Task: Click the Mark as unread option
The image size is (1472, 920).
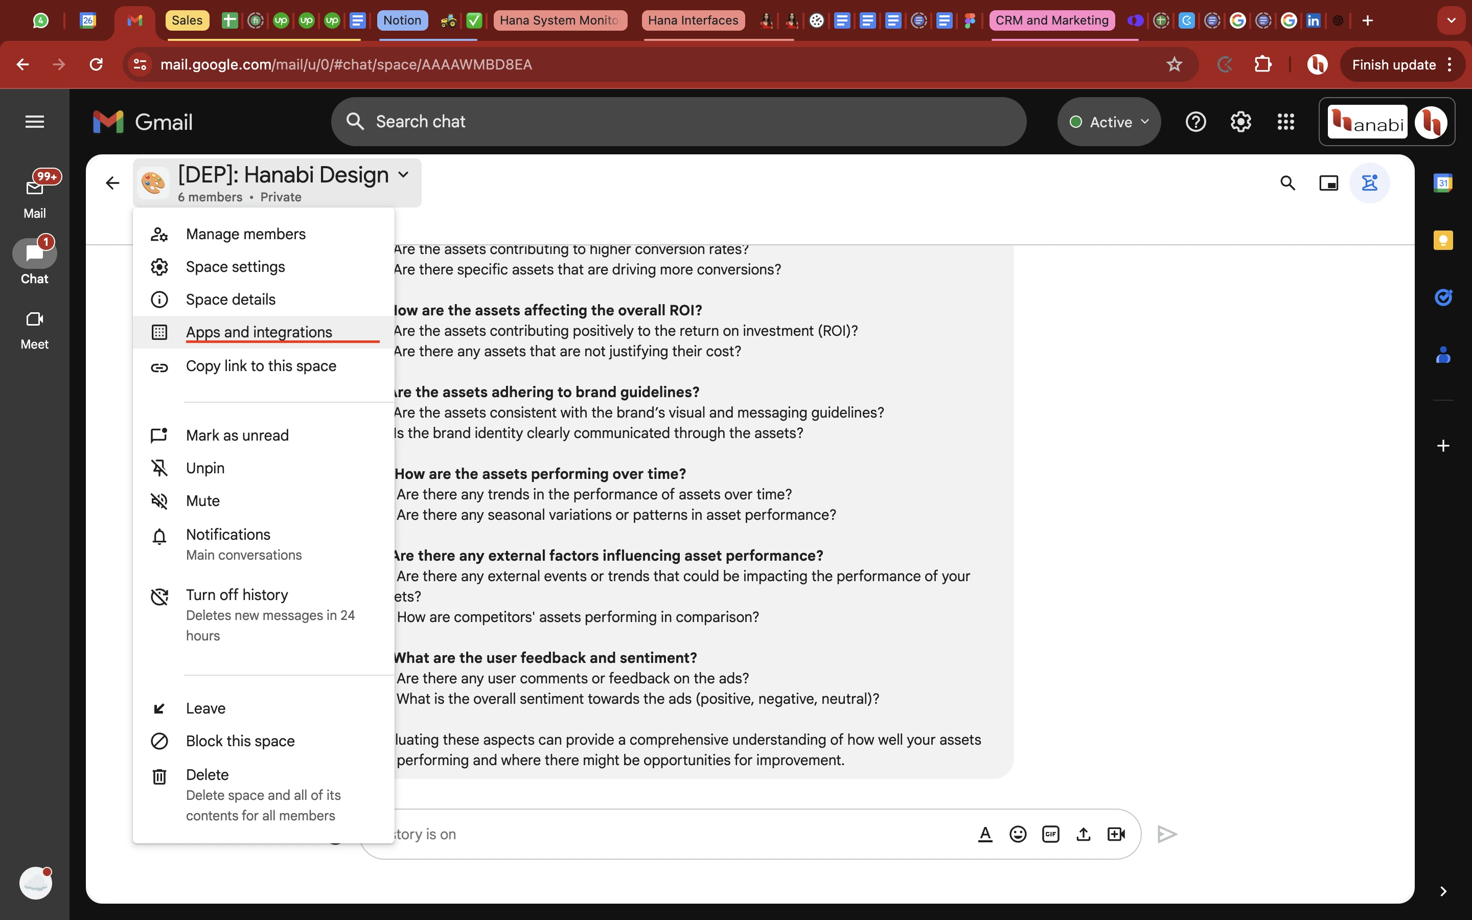Action: tap(237, 434)
